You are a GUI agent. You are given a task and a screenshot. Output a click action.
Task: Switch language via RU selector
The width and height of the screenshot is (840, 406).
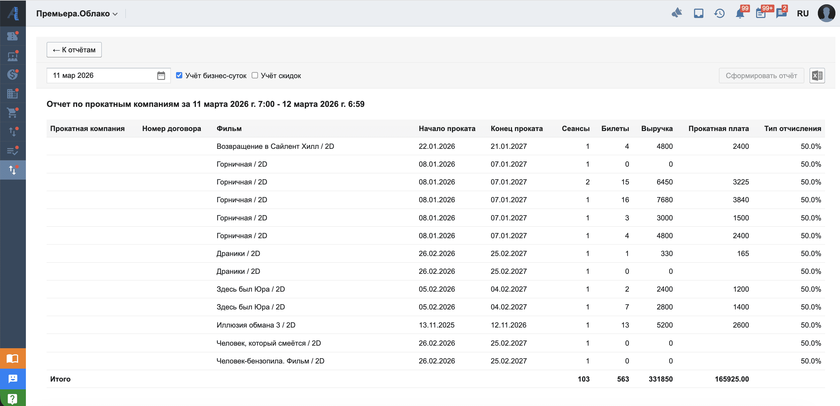[803, 14]
